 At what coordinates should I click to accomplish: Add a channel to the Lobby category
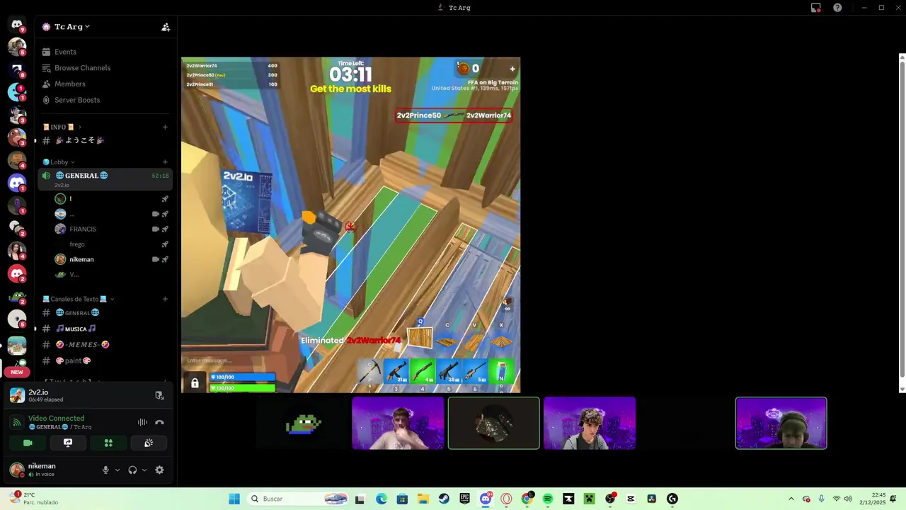165,162
